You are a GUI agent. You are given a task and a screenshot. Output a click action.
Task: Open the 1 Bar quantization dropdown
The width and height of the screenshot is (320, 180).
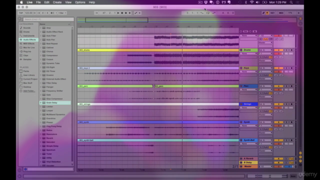[62, 13]
